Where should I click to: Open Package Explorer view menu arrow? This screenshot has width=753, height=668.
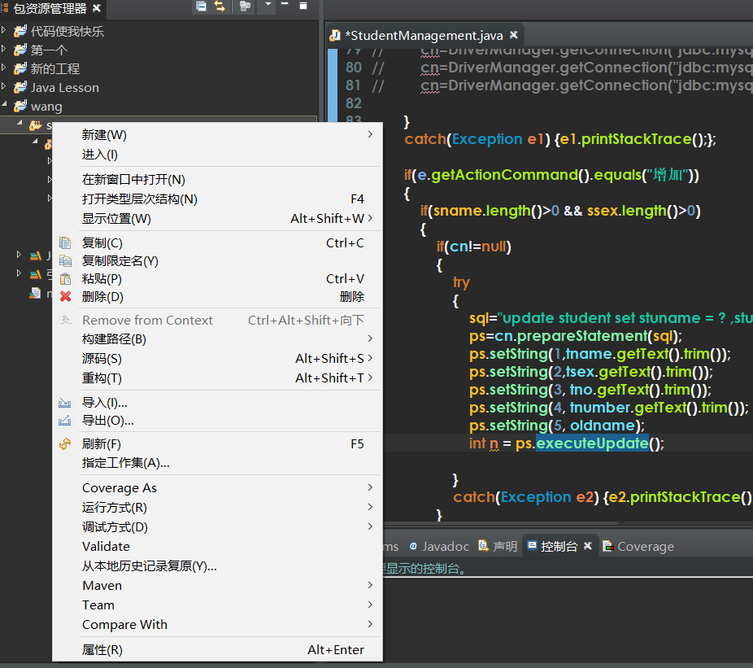click(268, 4)
